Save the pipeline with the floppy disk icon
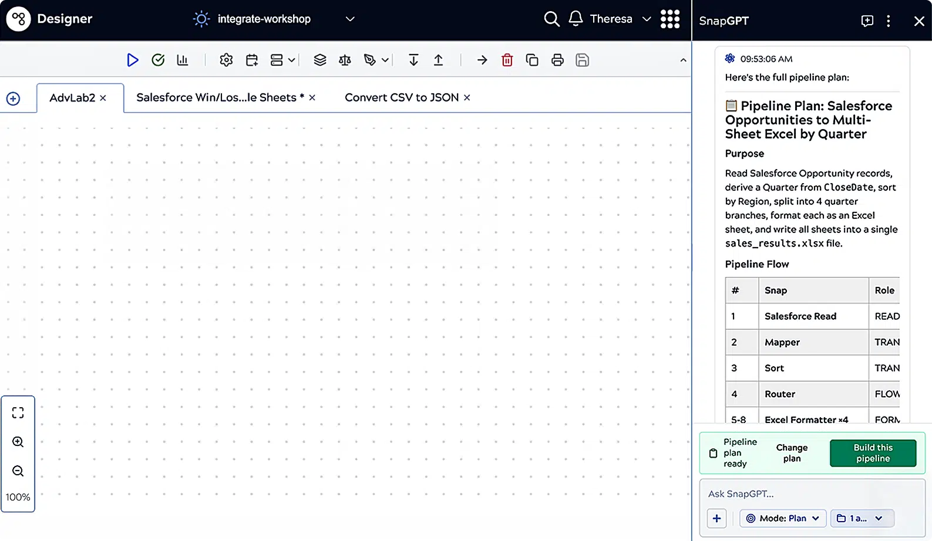This screenshot has height=541, width=932. [x=582, y=60]
